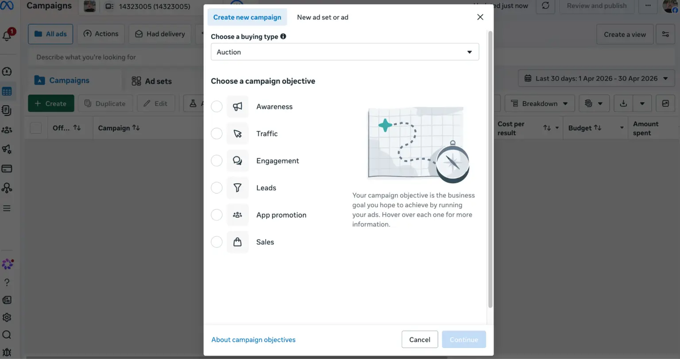Select the Engagement objective radio button

(x=216, y=161)
